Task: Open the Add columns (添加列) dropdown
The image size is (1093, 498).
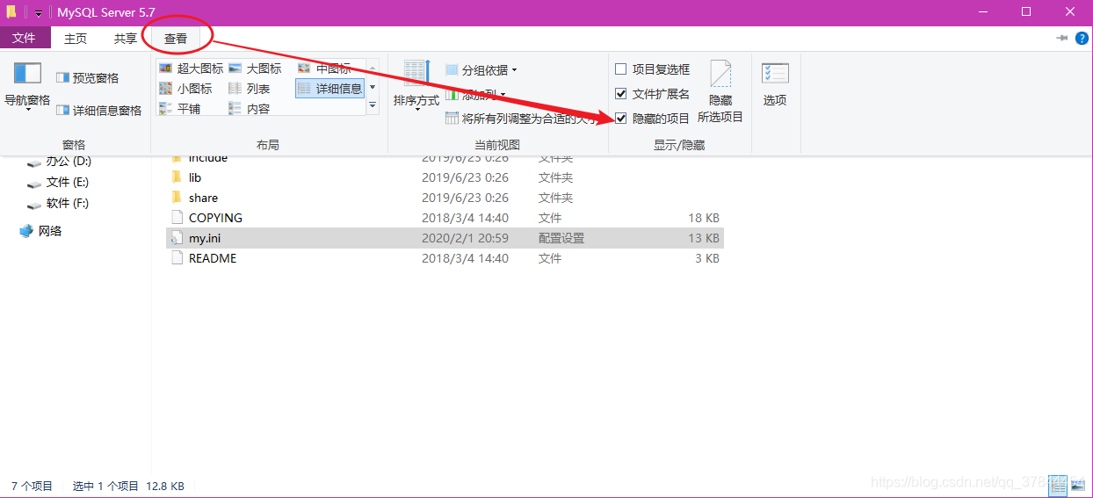Action: [475, 95]
